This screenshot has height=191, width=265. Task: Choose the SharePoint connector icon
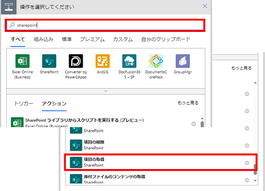point(49,61)
